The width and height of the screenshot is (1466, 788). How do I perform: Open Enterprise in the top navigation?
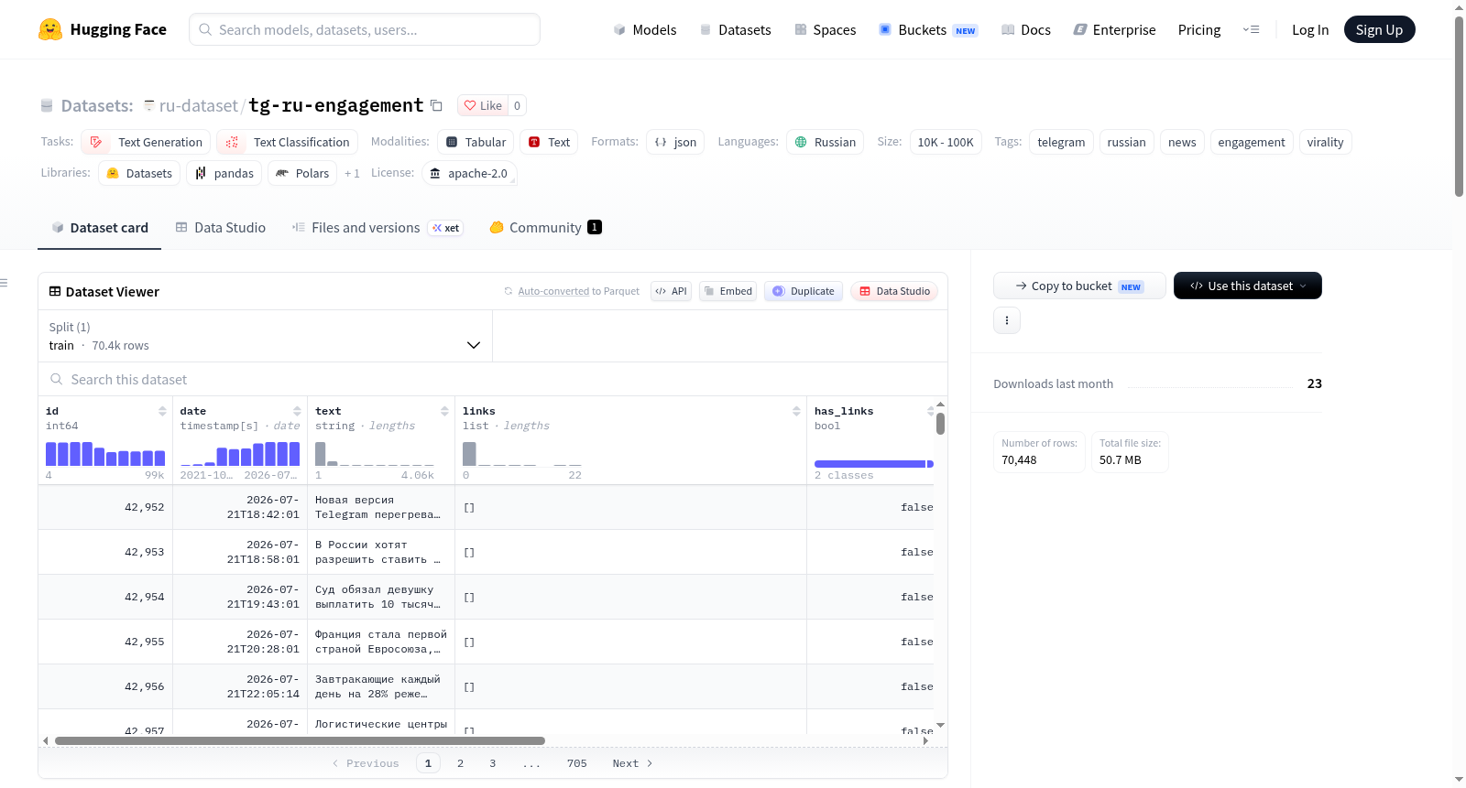[x=1114, y=29]
